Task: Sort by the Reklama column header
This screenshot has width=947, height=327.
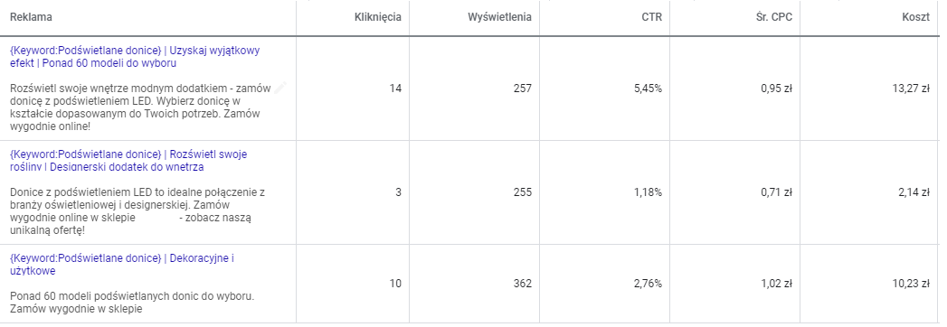Action: (31, 17)
